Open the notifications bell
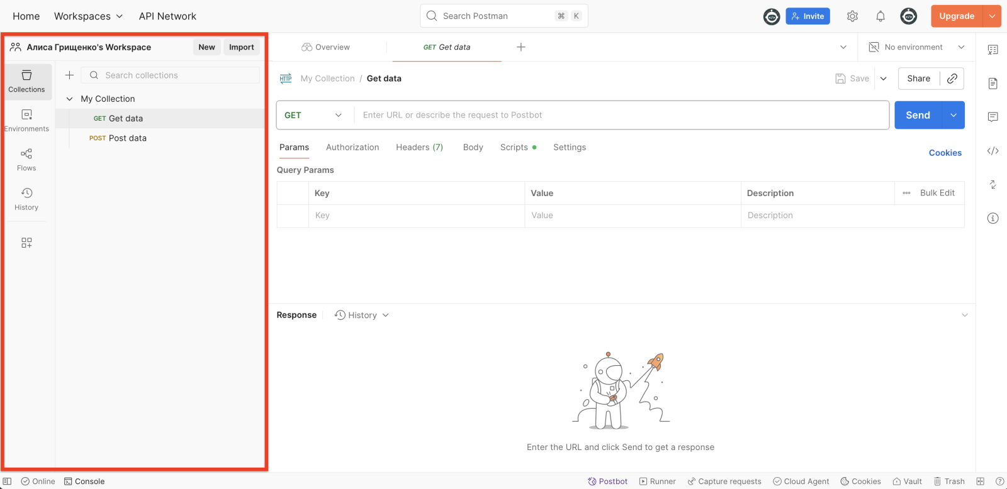The width and height of the screenshot is (1007, 489). click(880, 16)
